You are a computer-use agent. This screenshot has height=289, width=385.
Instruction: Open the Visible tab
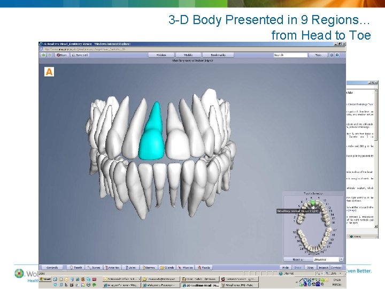(188, 55)
